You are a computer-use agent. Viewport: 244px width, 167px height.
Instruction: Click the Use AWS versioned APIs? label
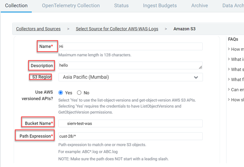click(37, 95)
